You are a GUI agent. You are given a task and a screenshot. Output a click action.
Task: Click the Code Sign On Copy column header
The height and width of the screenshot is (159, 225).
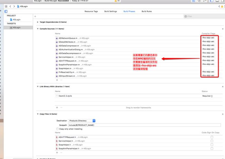point(210,133)
